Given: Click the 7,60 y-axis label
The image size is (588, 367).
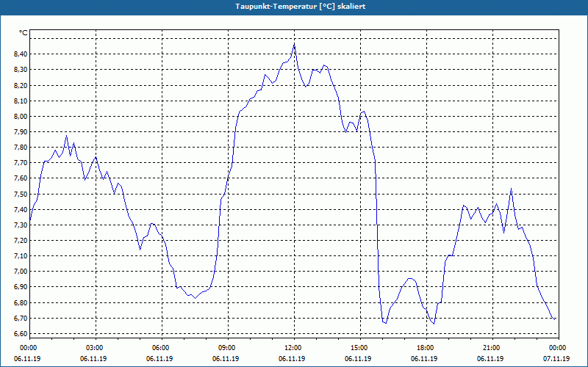Looking at the screenshot, I should (21, 178).
